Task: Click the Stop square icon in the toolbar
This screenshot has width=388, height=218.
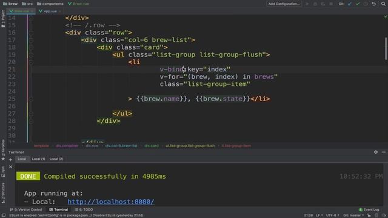Action: [331, 4]
